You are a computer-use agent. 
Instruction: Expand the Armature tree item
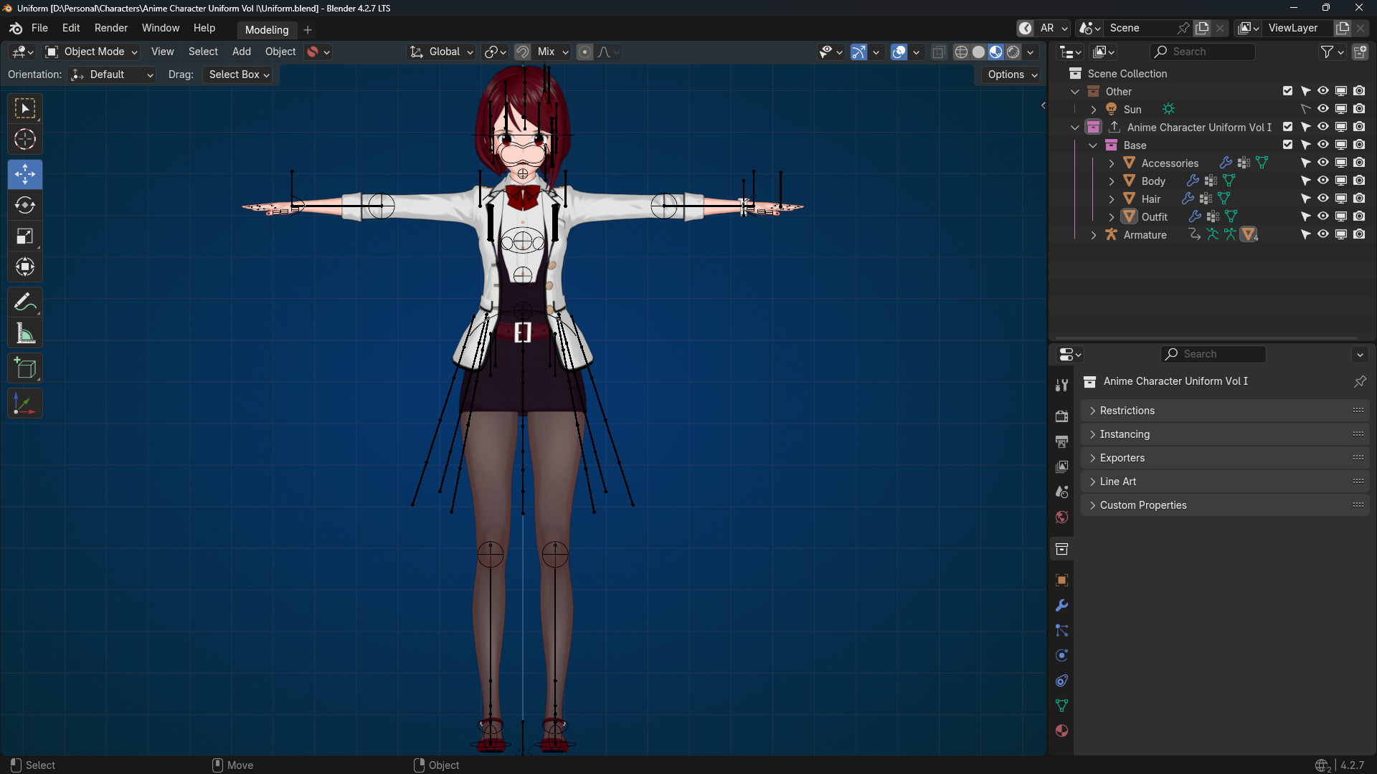1093,235
